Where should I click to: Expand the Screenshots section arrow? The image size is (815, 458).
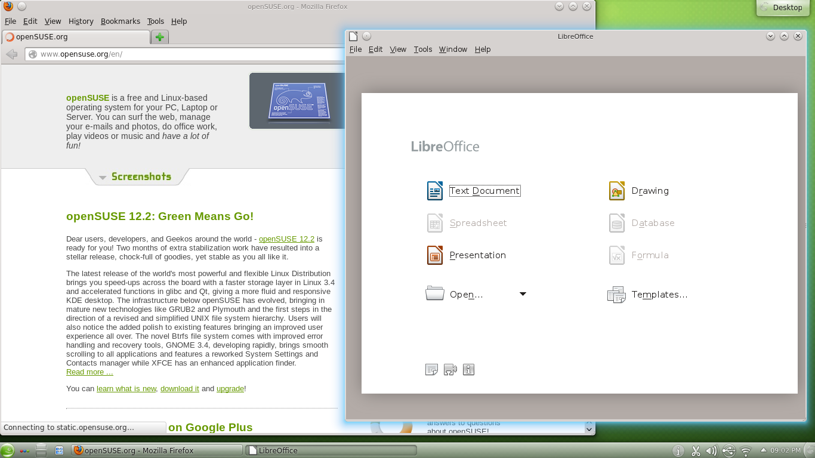(x=103, y=177)
